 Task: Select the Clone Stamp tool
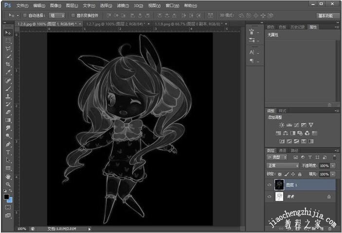tap(8, 96)
